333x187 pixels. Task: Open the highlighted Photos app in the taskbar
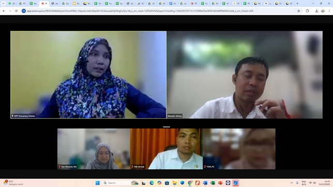(x=236, y=183)
